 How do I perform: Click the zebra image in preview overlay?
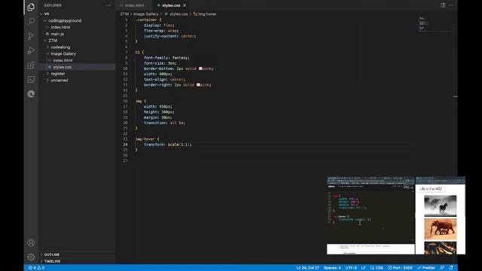tap(440, 206)
